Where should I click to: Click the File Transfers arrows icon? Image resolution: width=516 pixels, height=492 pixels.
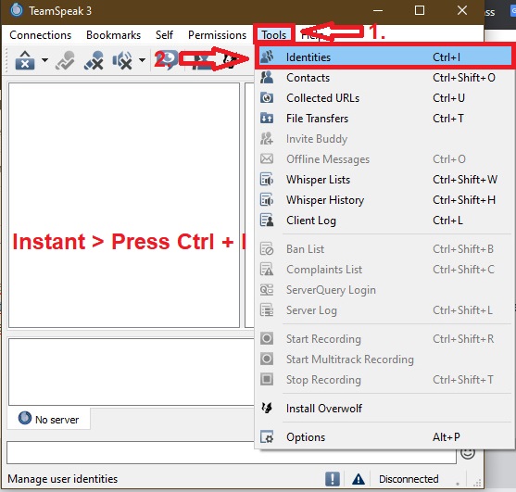(267, 119)
